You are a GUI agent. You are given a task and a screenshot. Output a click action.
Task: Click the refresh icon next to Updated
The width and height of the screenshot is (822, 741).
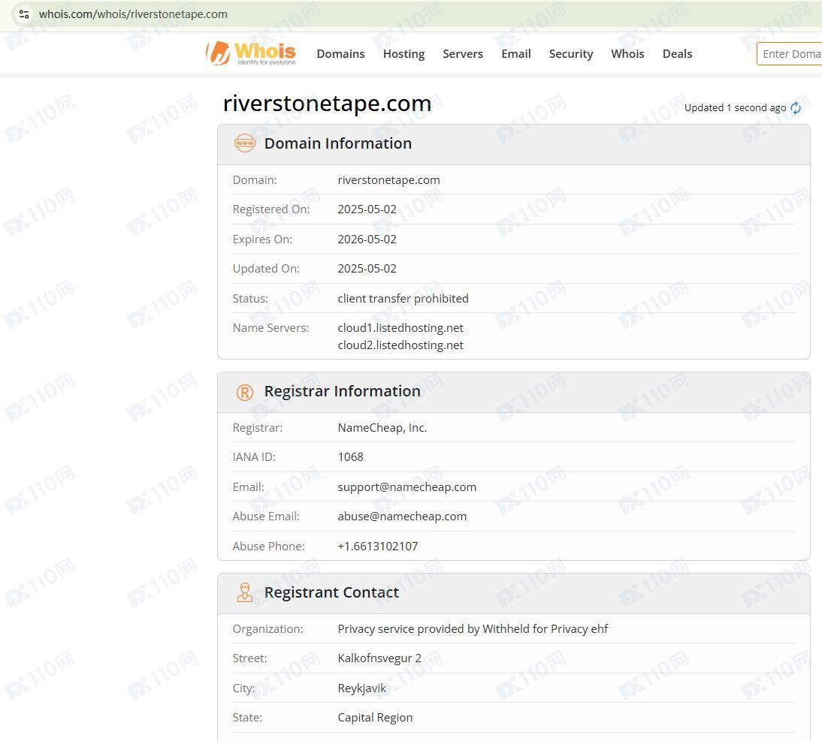796,108
